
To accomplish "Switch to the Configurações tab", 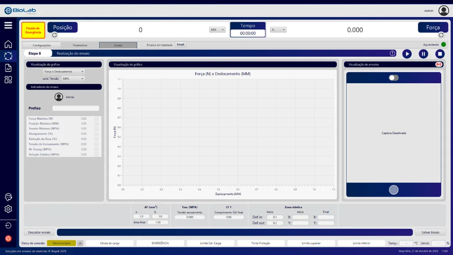I will coord(42,45).
